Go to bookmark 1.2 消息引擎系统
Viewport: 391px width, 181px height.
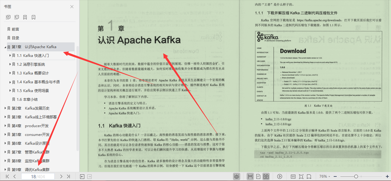(31, 64)
